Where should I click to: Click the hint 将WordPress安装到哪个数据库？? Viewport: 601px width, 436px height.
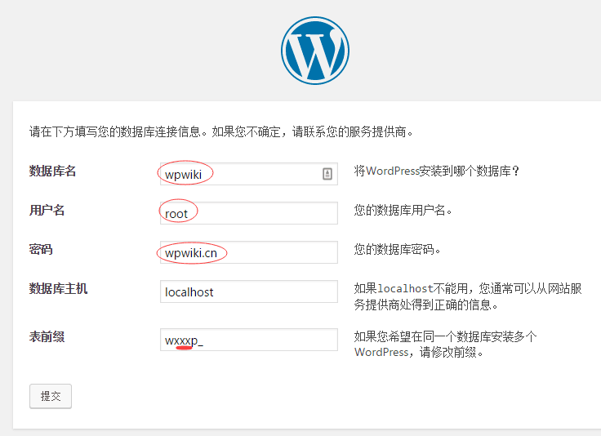click(x=437, y=171)
